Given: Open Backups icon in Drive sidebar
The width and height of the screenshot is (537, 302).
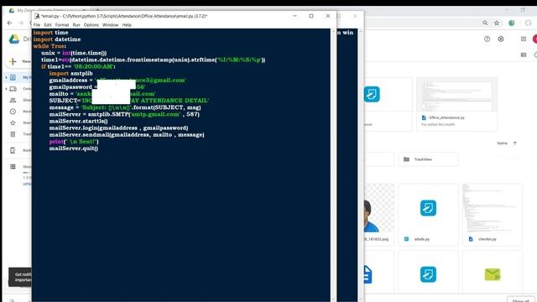Looking at the screenshot, I should pos(13,150).
